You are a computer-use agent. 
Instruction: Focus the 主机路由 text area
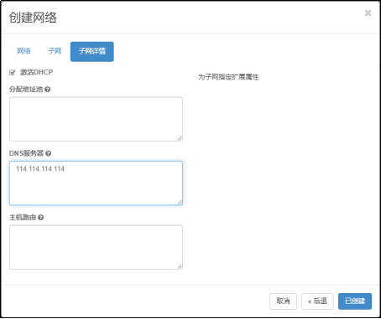coord(96,247)
